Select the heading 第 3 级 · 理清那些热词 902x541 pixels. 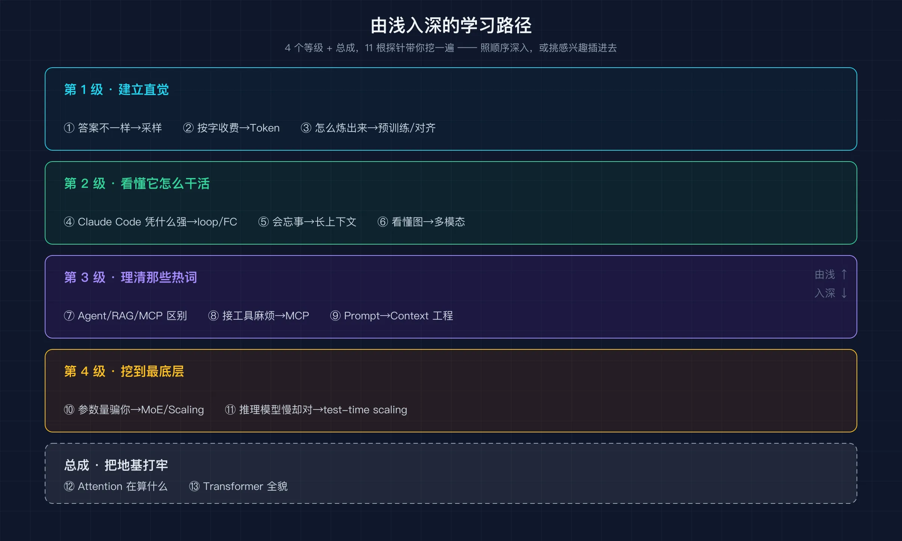pos(130,277)
